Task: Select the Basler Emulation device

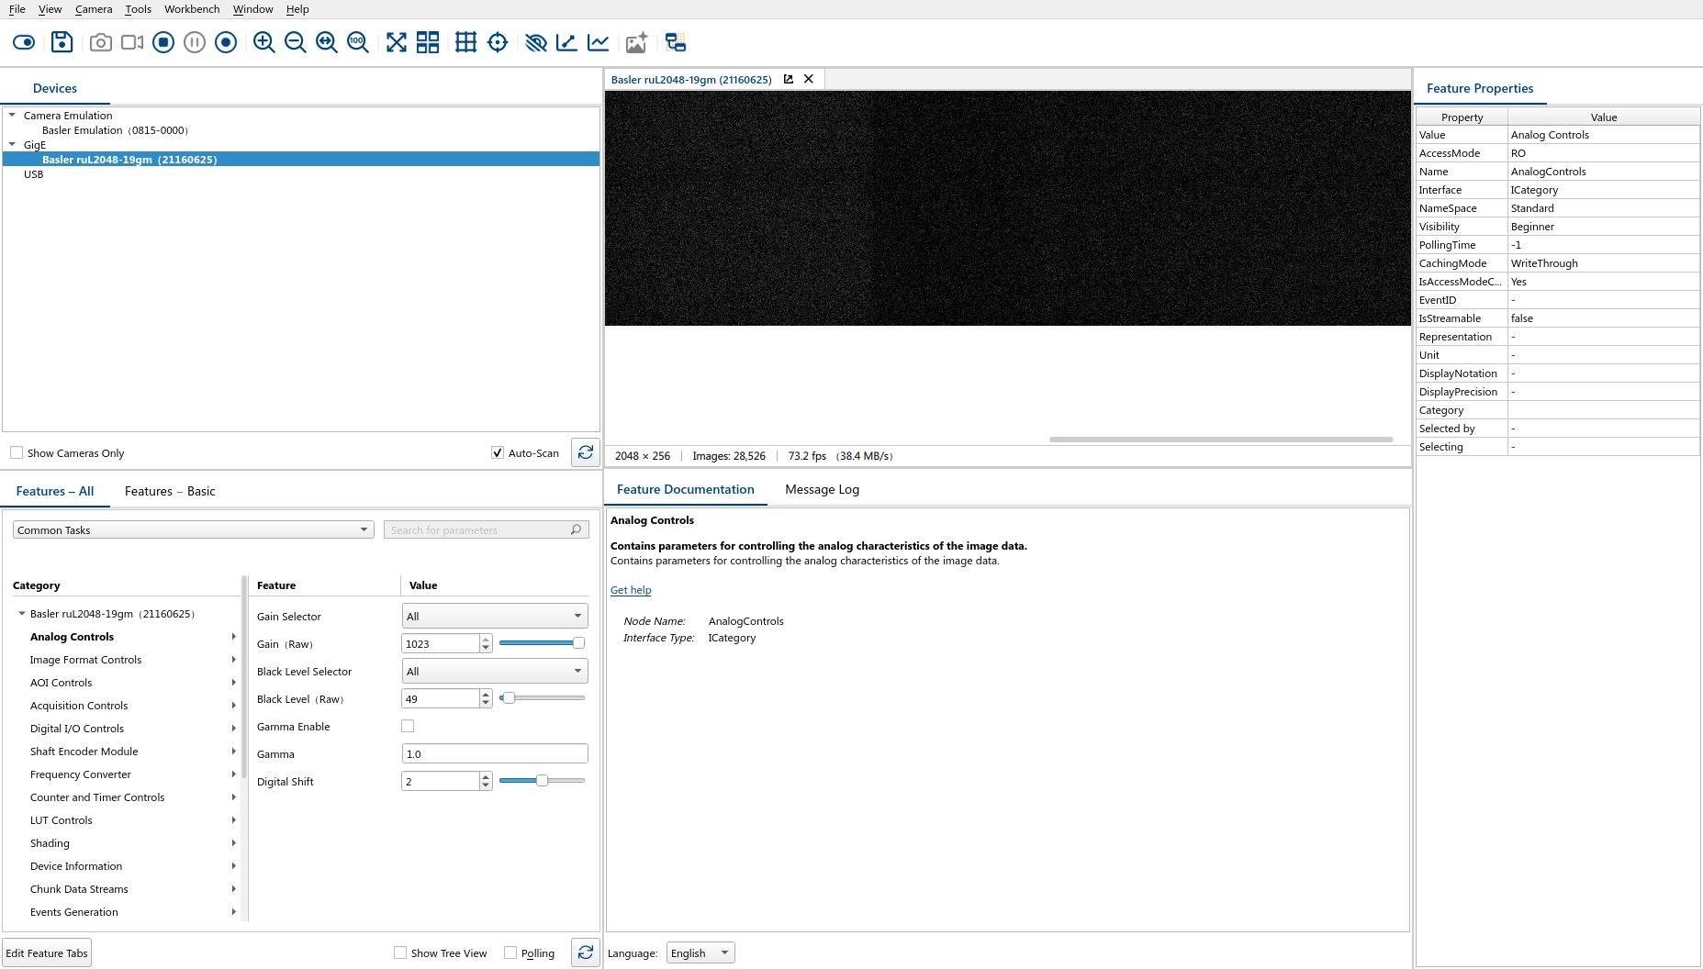Action: tap(115, 130)
